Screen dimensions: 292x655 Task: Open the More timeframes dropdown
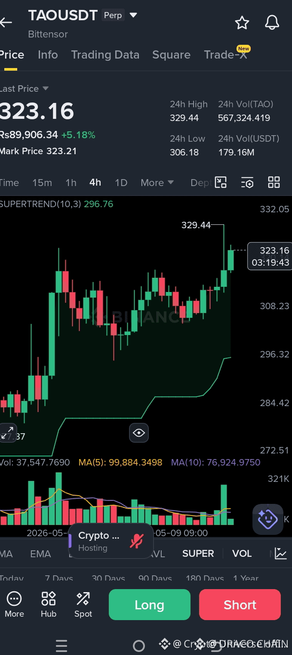click(x=157, y=183)
